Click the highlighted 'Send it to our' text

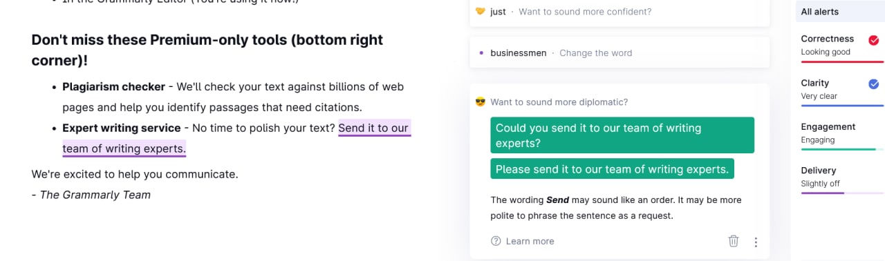374,128
